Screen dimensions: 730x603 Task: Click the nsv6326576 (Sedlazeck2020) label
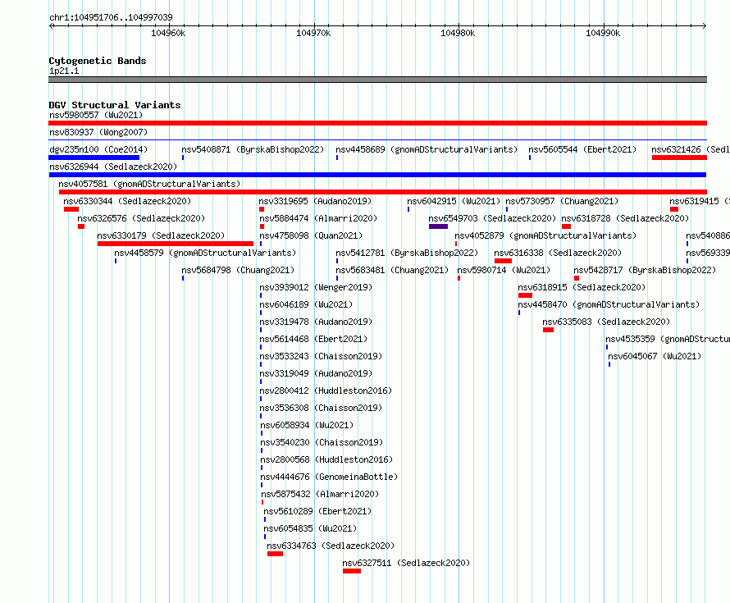[x=141, y=218]
